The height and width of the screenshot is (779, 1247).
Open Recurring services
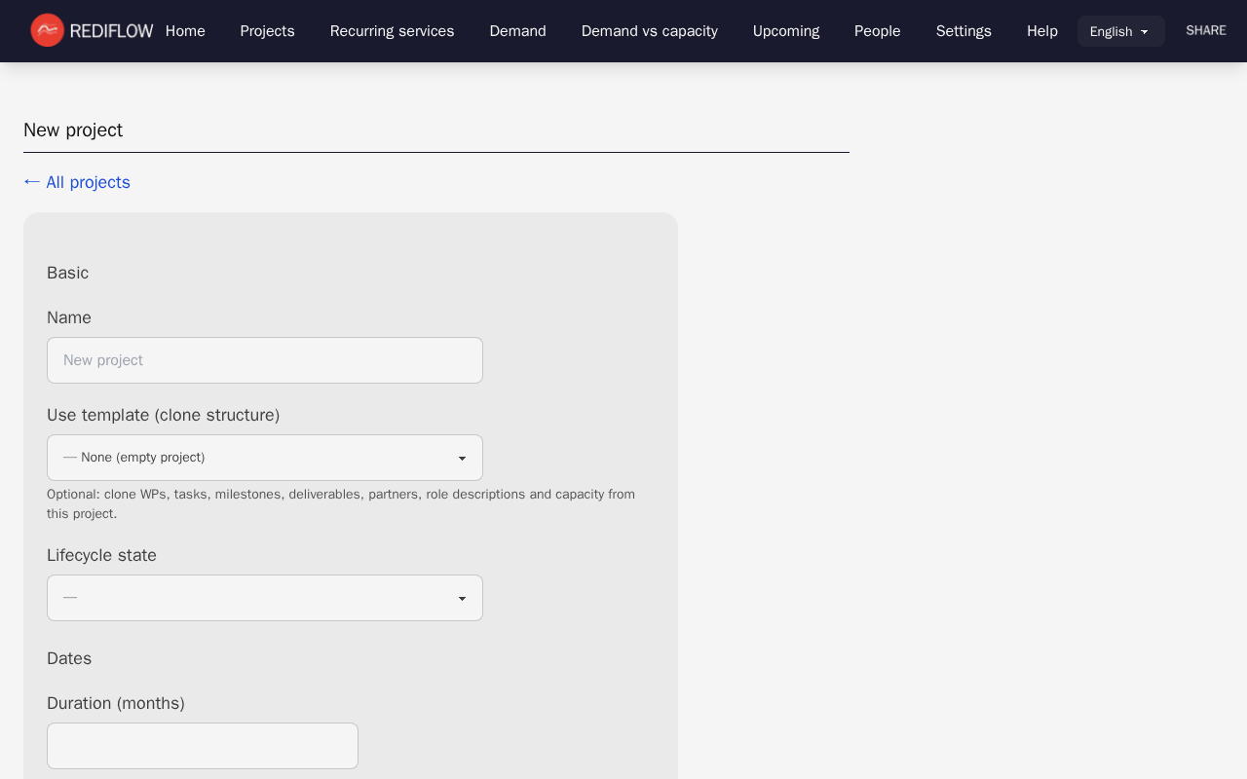click(392, 31)
